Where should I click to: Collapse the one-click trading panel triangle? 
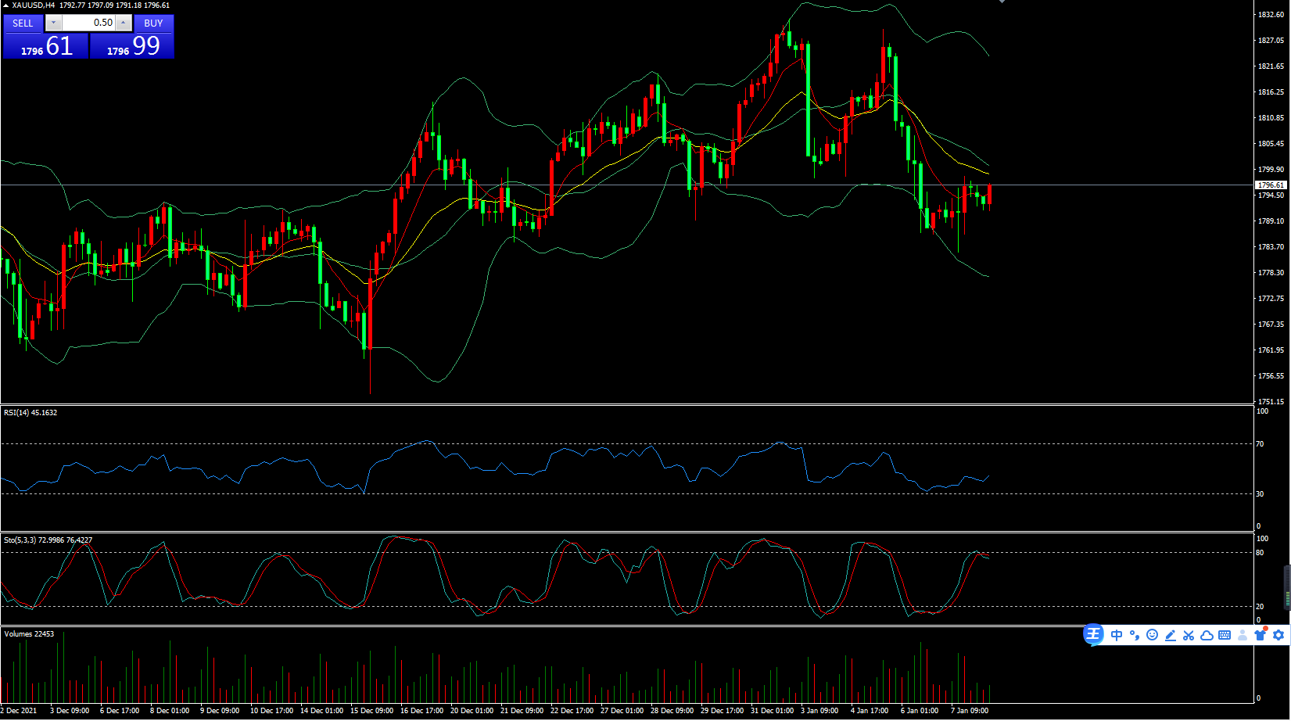click(x=5, y=5)
